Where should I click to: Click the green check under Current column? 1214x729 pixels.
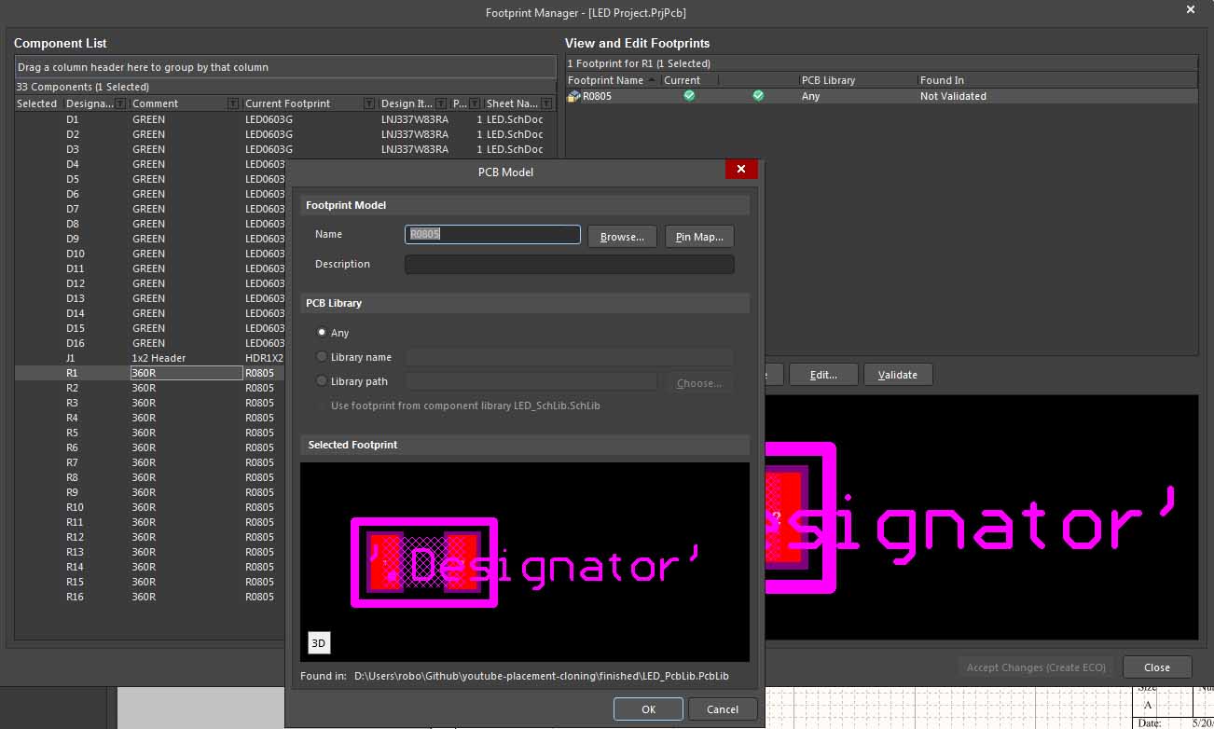point(689,96)
